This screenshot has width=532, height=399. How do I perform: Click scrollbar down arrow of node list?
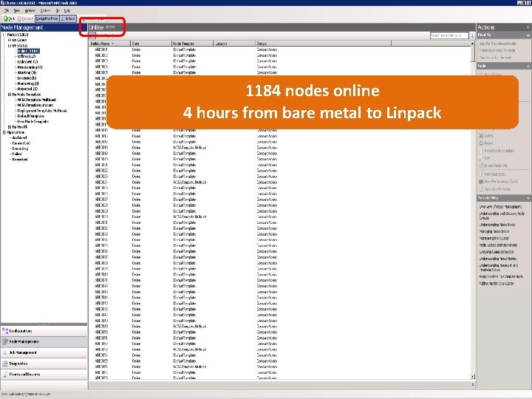473,377
